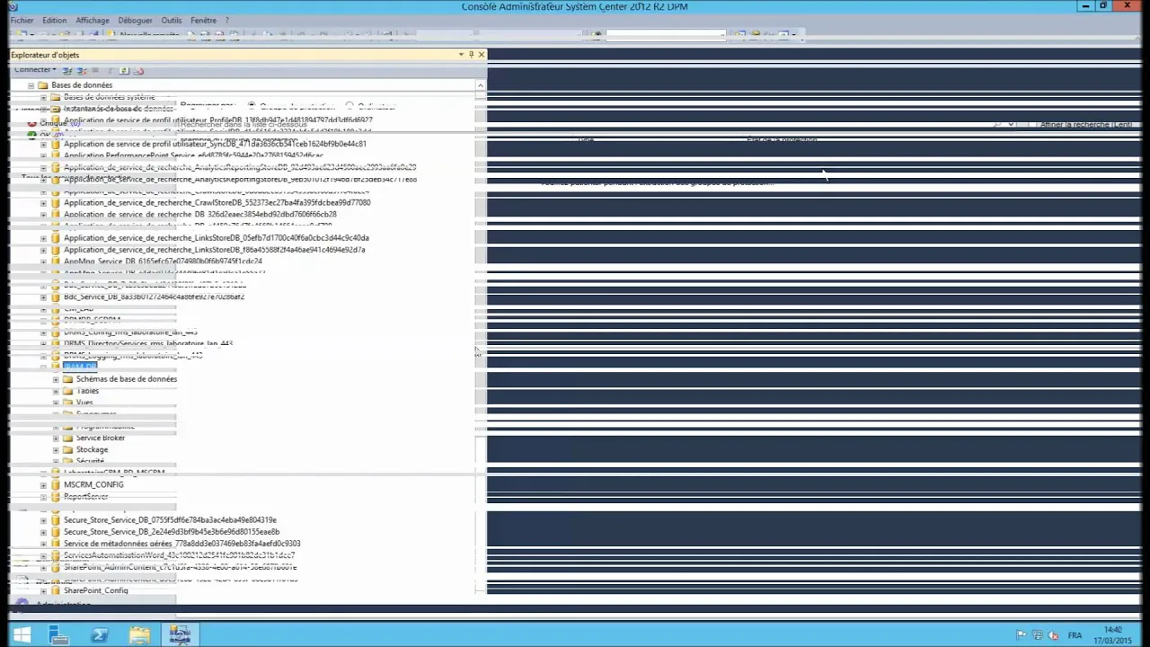Click the ReportServer database icon
The image size is (1150, 647).
coord(56,497)
